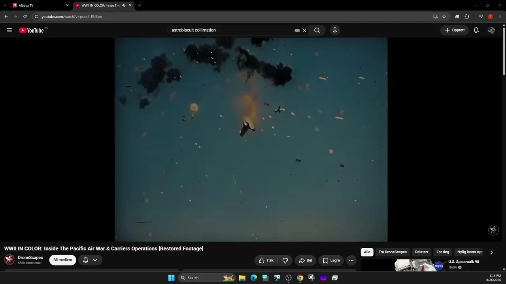Install app icon in address bar

pyautogui.click(x=435, y=17)
